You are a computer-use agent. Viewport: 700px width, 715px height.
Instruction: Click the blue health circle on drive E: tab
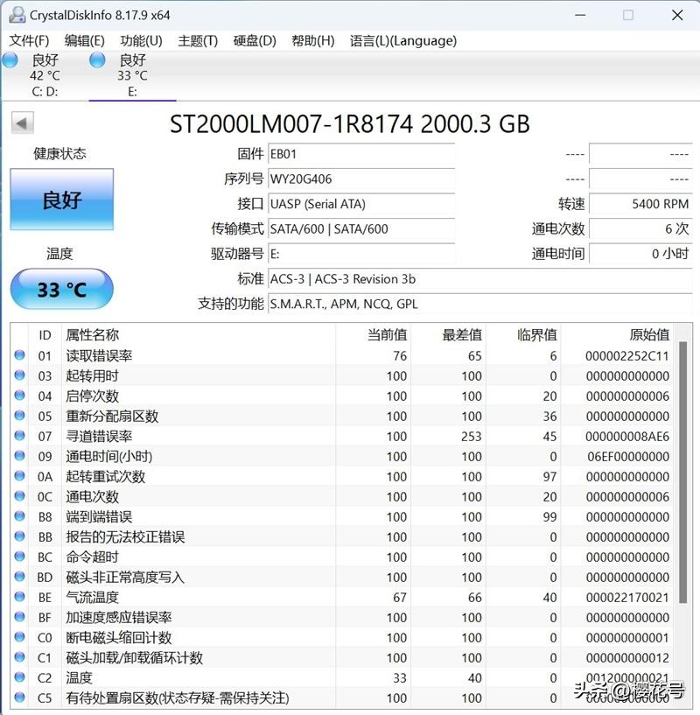pos(96,60)
